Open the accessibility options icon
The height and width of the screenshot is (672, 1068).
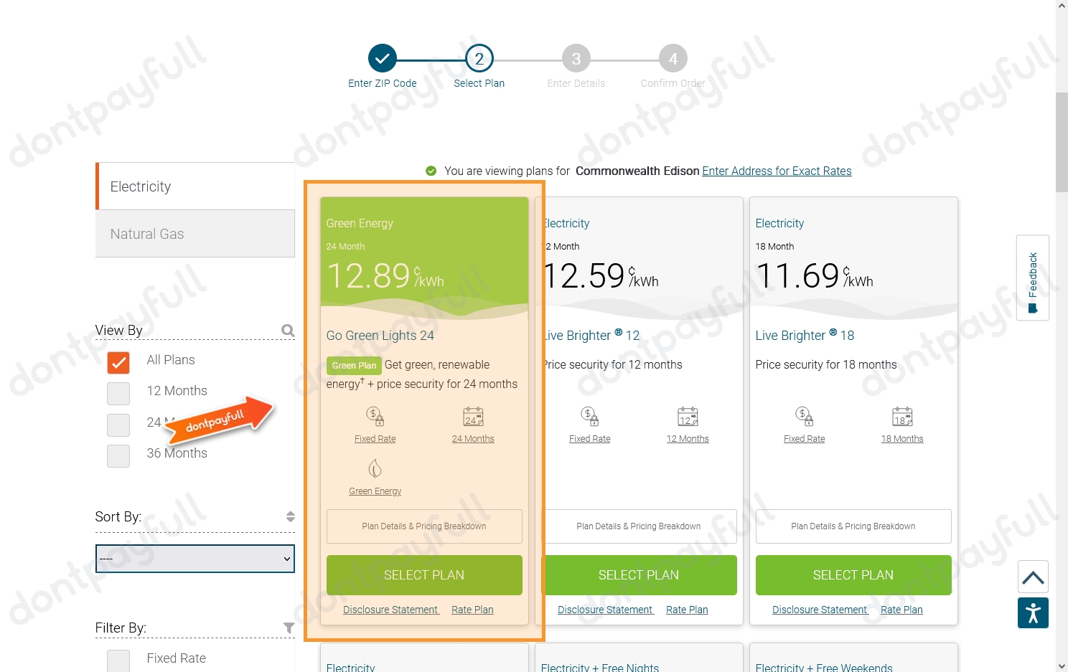(x=1033, y=613)
